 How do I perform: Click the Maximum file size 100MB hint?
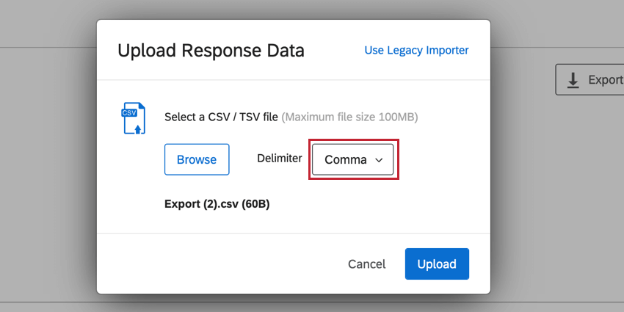[349, 117]
